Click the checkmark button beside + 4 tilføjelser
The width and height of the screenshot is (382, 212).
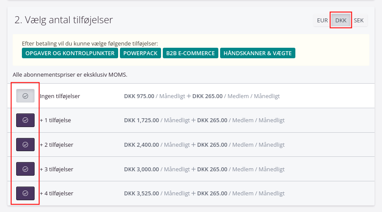(25, 193)
